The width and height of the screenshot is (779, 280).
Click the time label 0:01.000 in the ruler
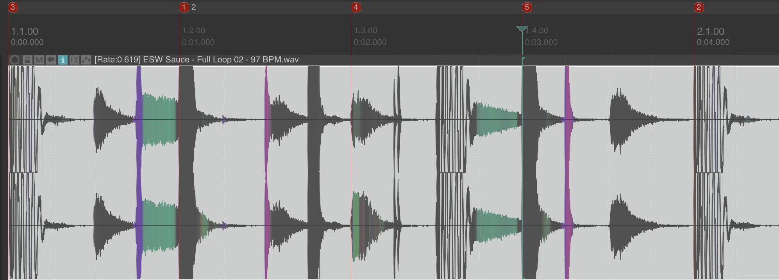[198, 42]
